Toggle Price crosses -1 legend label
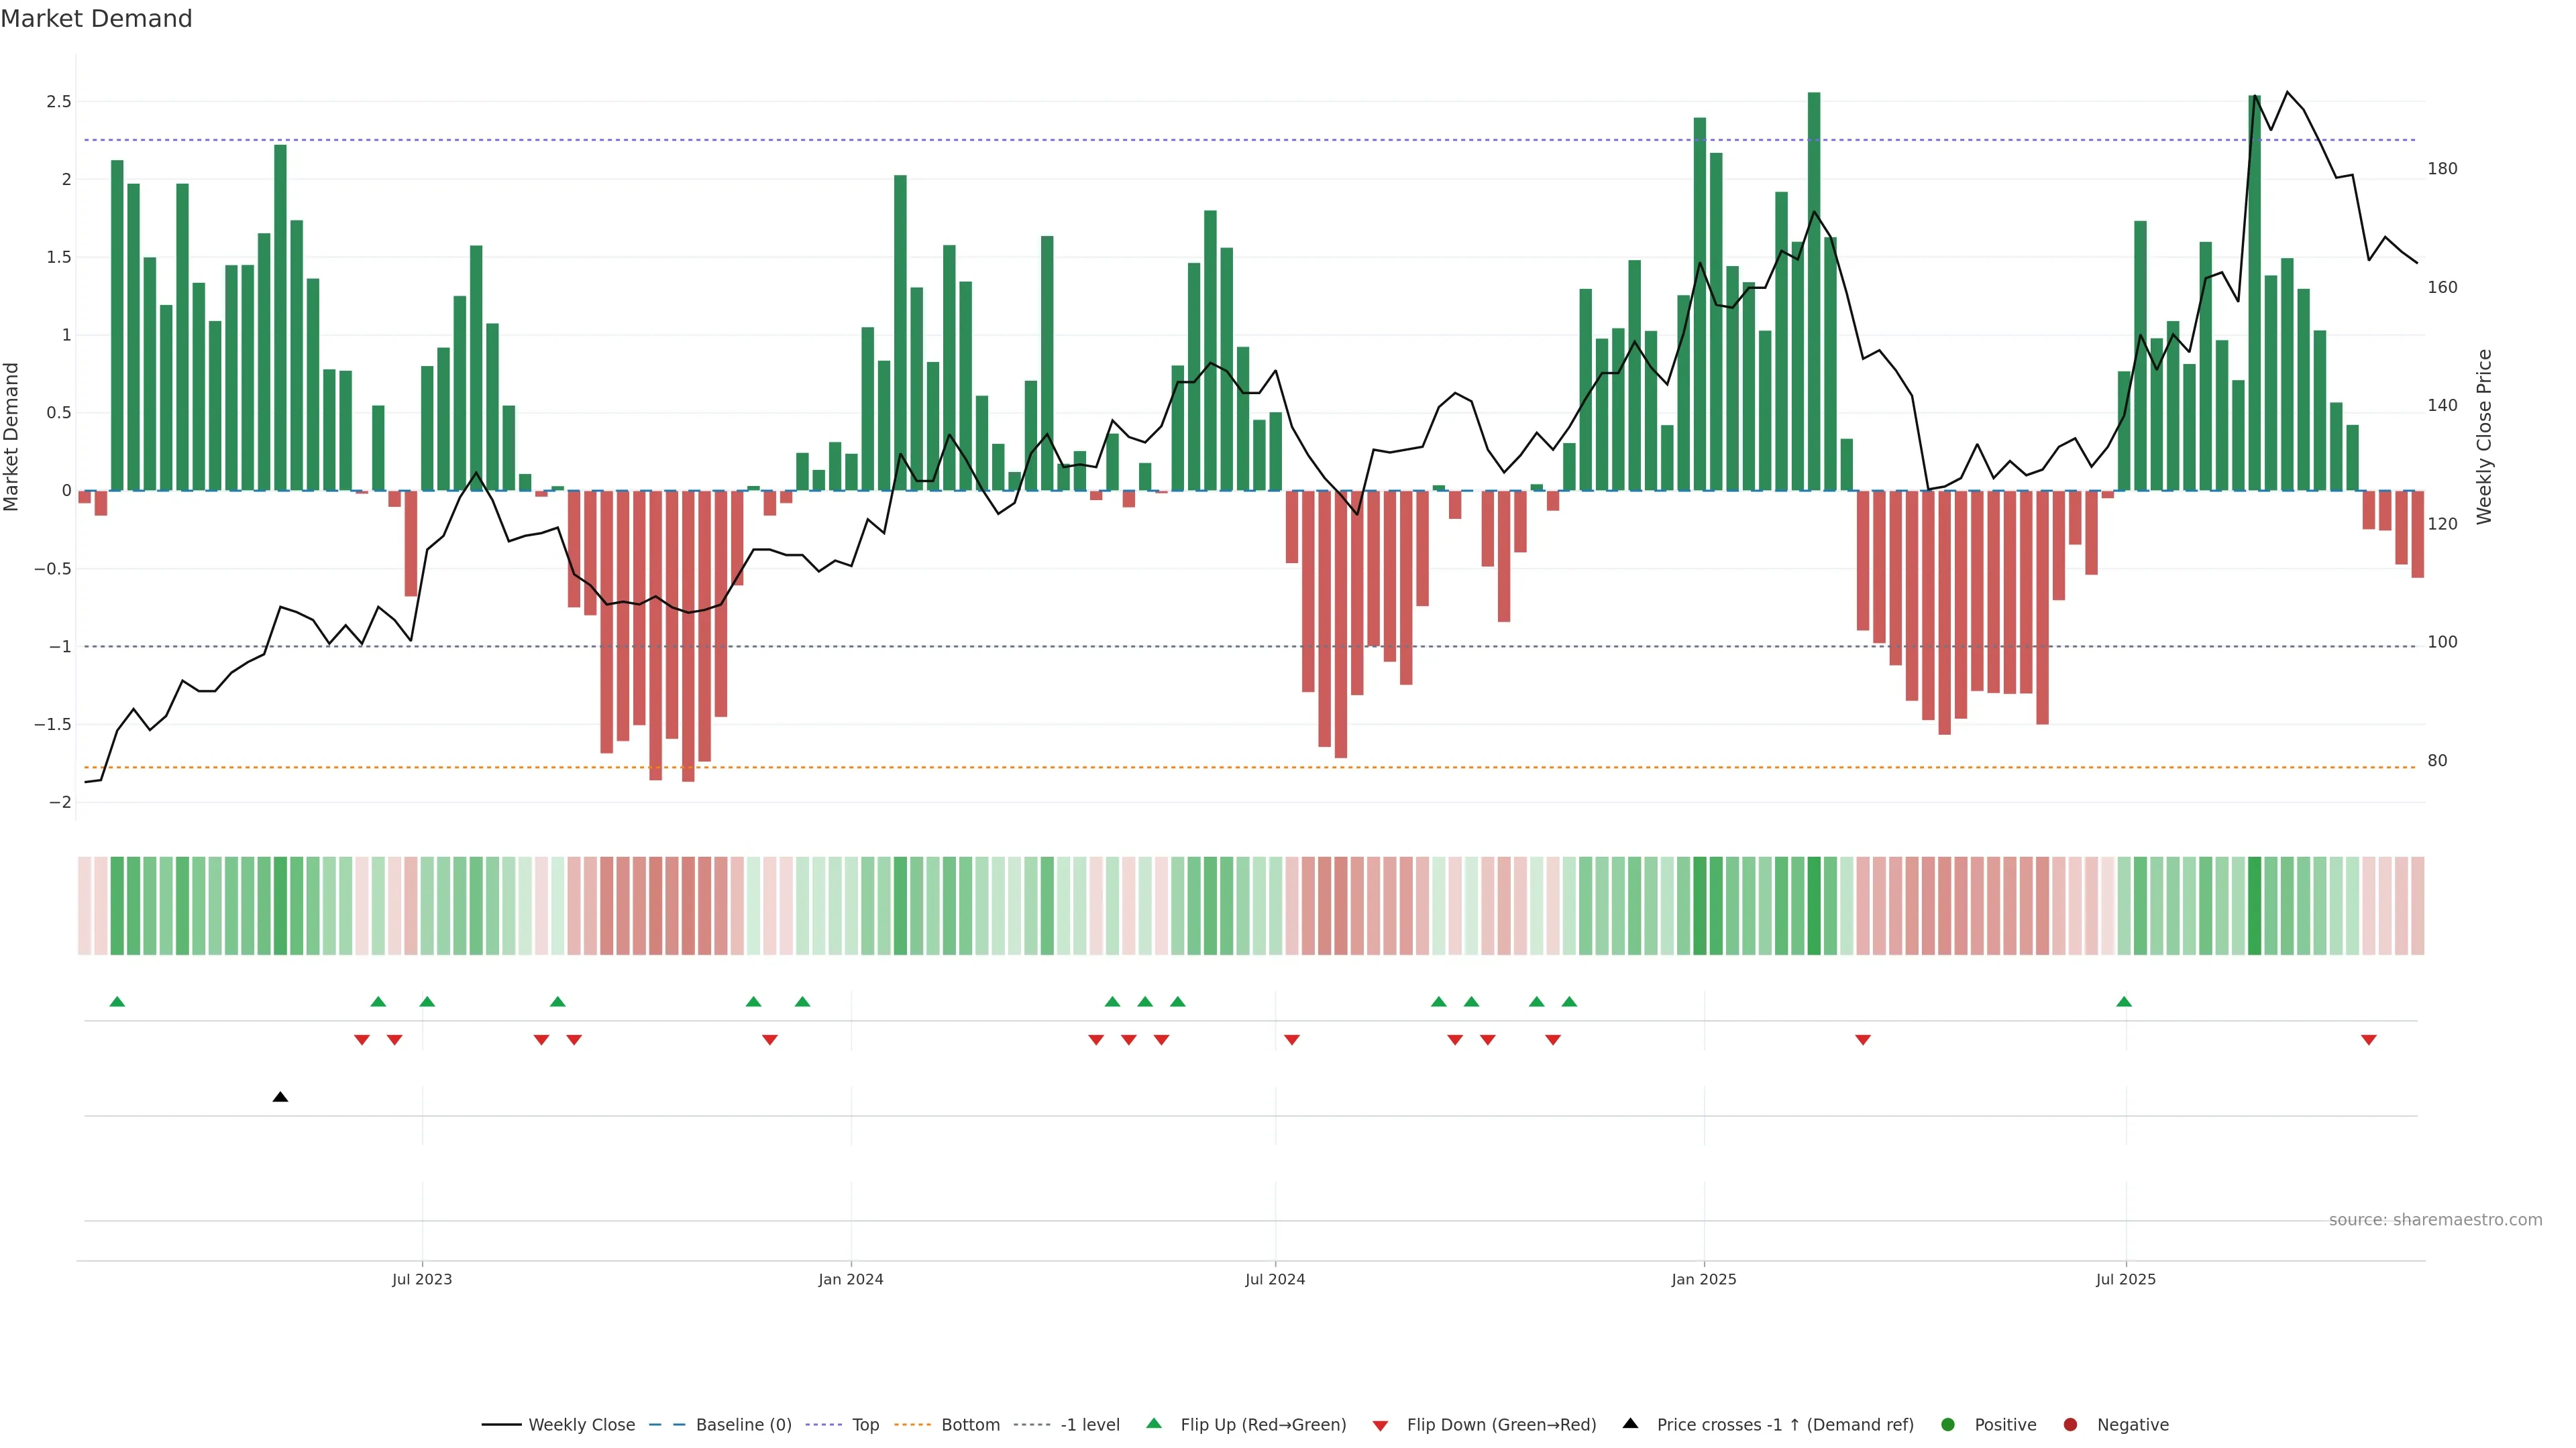This screenshot has width=2576, height=1448. (x=1785, y=1425)
